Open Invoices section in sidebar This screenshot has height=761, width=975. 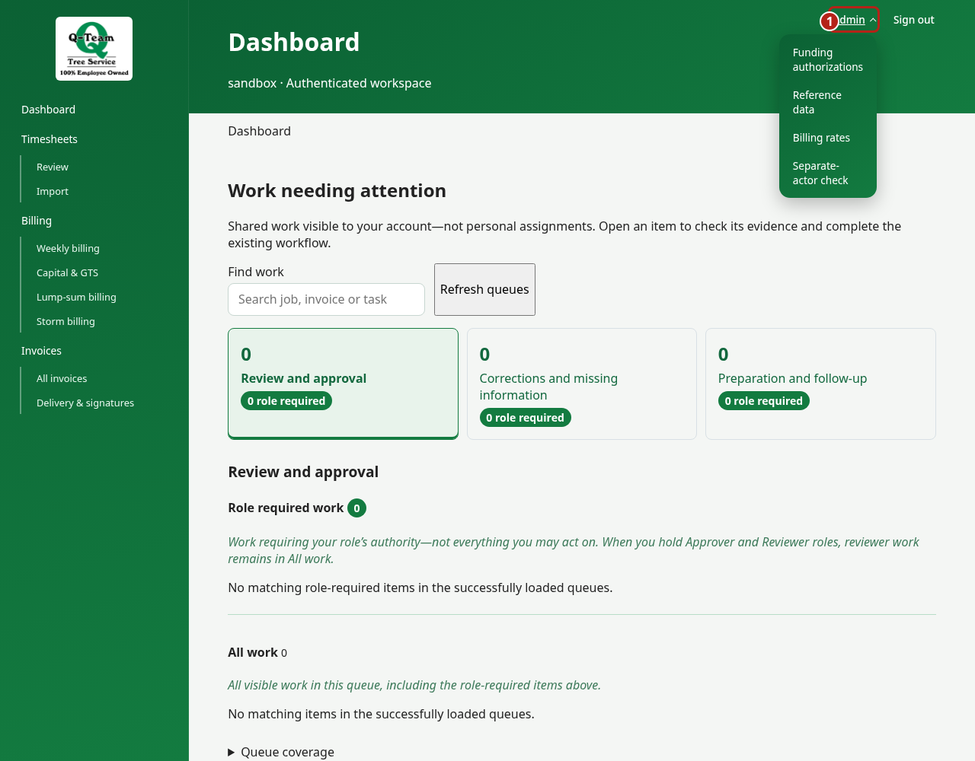[x=41, y=351]
